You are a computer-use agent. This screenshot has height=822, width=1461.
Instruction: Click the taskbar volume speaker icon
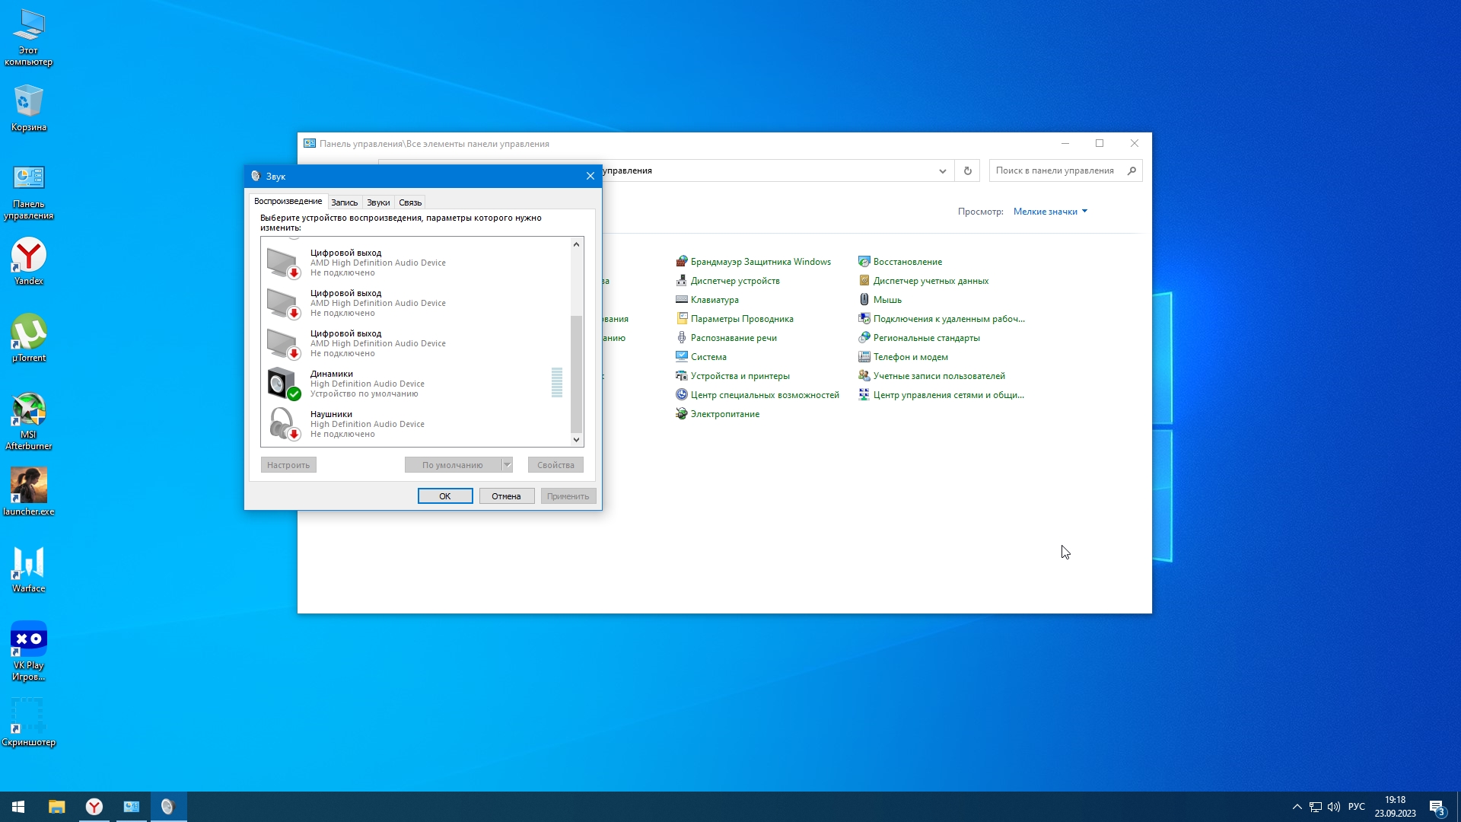pos(1333,807)
